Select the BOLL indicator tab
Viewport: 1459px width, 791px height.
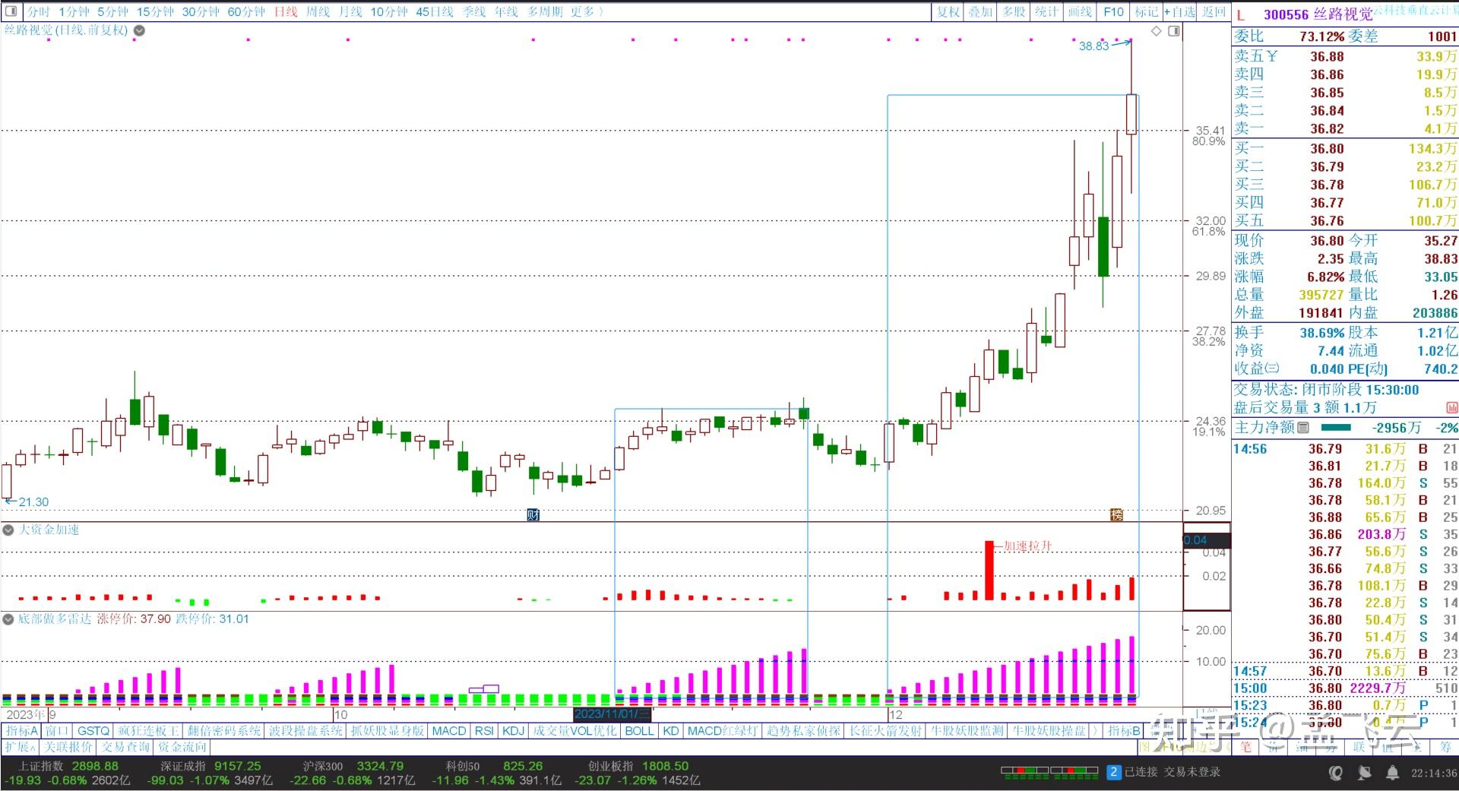click(x=639, y=731)
